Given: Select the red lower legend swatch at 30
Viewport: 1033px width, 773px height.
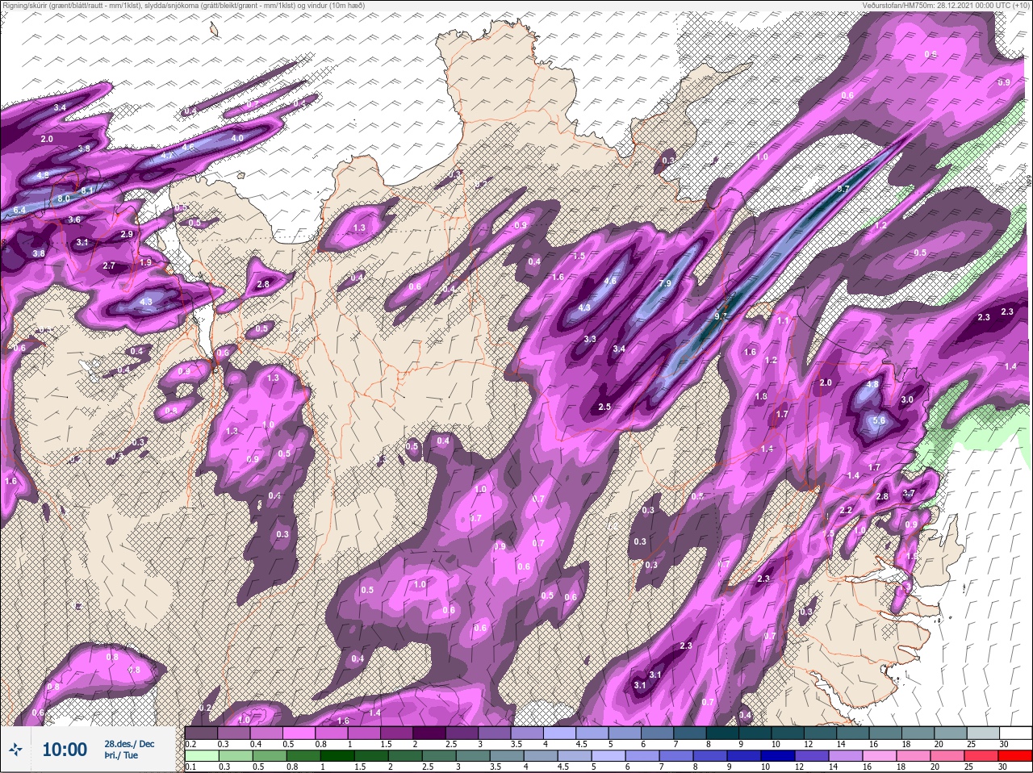Looking at the screenshot, I should pyautogui.click(x=1015, y=756).
